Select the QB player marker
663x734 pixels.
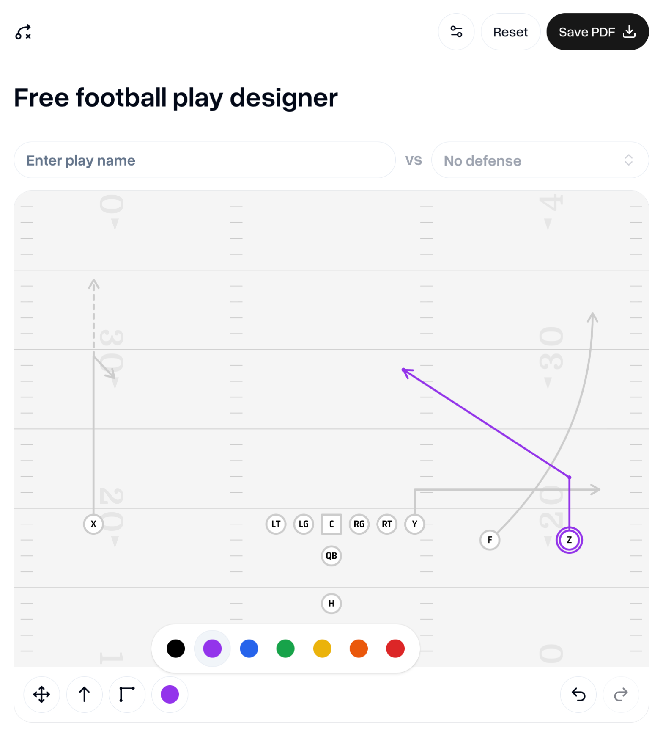tap(331, 556)
